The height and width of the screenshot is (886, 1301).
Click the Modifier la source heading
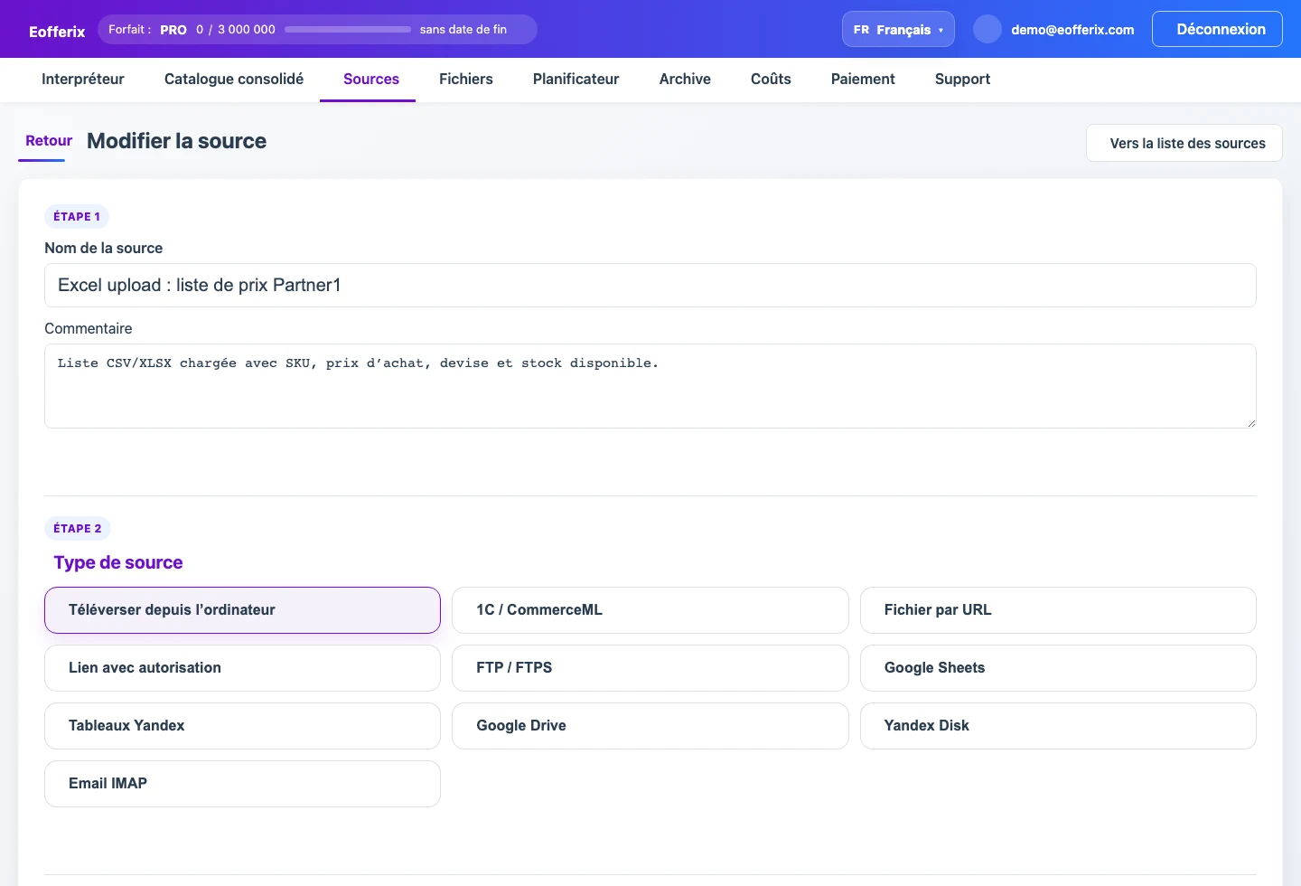(x=176, y=141)
